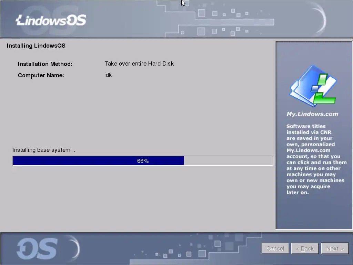The height and width of the screenshot is (265, 353).
Task: Advance with the Next button
Action: (x=335, y=248)
